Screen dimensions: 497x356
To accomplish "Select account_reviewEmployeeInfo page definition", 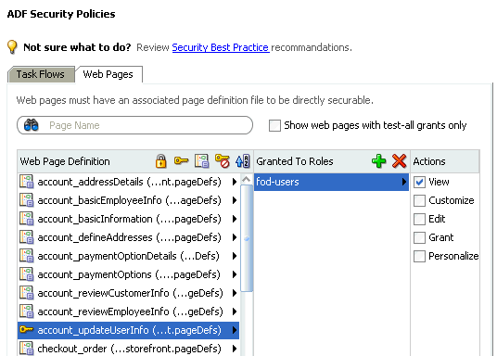I will (x=128, y=311).
